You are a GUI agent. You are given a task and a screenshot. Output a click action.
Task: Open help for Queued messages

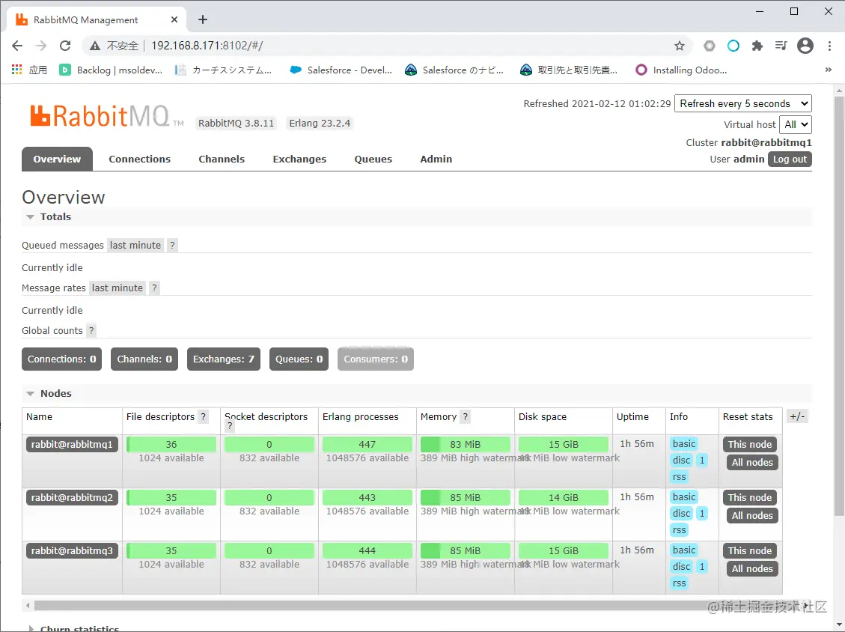(x=172, y=246)
